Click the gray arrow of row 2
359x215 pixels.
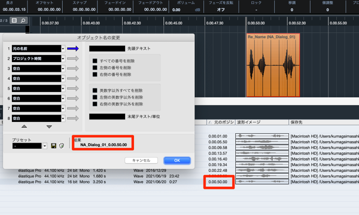pos(73,59)
